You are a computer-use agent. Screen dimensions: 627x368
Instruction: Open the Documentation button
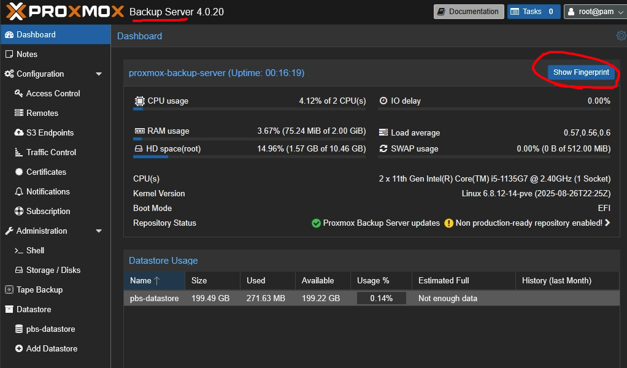tap(468, 12)
